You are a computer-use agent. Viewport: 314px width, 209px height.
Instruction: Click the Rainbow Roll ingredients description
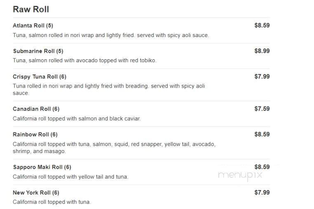click(x=114, y=148)
